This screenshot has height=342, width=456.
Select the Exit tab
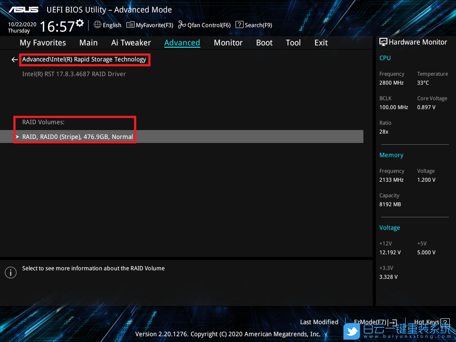(321, 43)
